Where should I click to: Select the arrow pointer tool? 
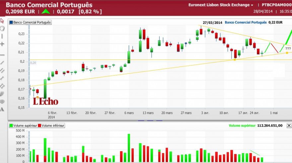pyautogui.click(x=2, y=20)
